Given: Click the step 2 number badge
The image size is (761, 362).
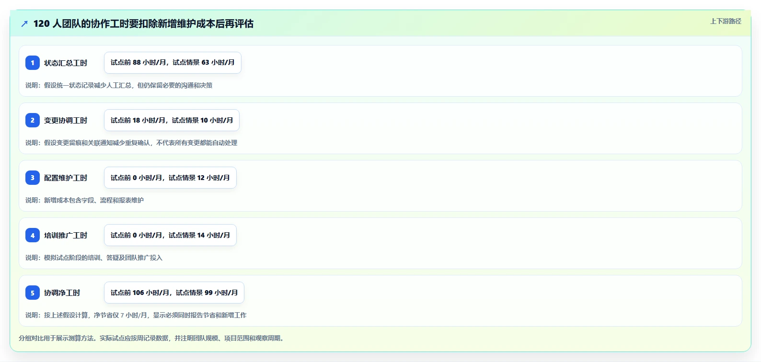Looking at the screenshot, I should (33, 120).
